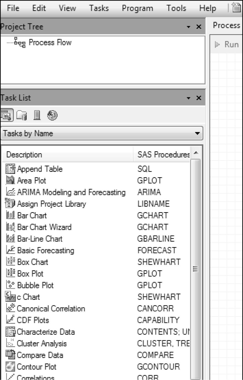Click the GBARLINE procedure cell

[x=156, y=239]
